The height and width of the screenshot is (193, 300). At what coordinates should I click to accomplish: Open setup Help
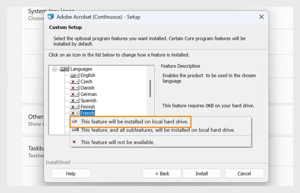point(71,174)
